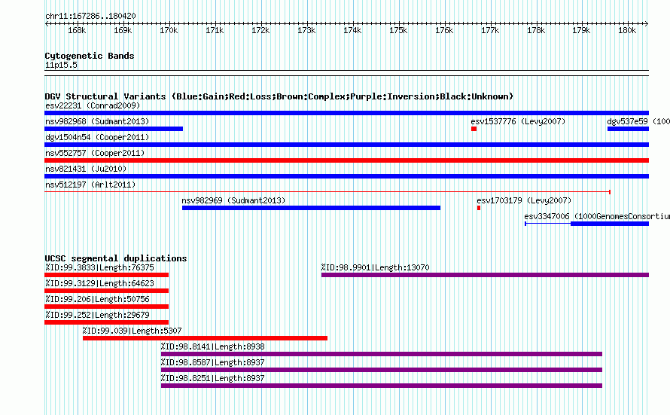
Task: Click the %ID:98.9901|Length:13070 label
Action: (x=375, y=267)
